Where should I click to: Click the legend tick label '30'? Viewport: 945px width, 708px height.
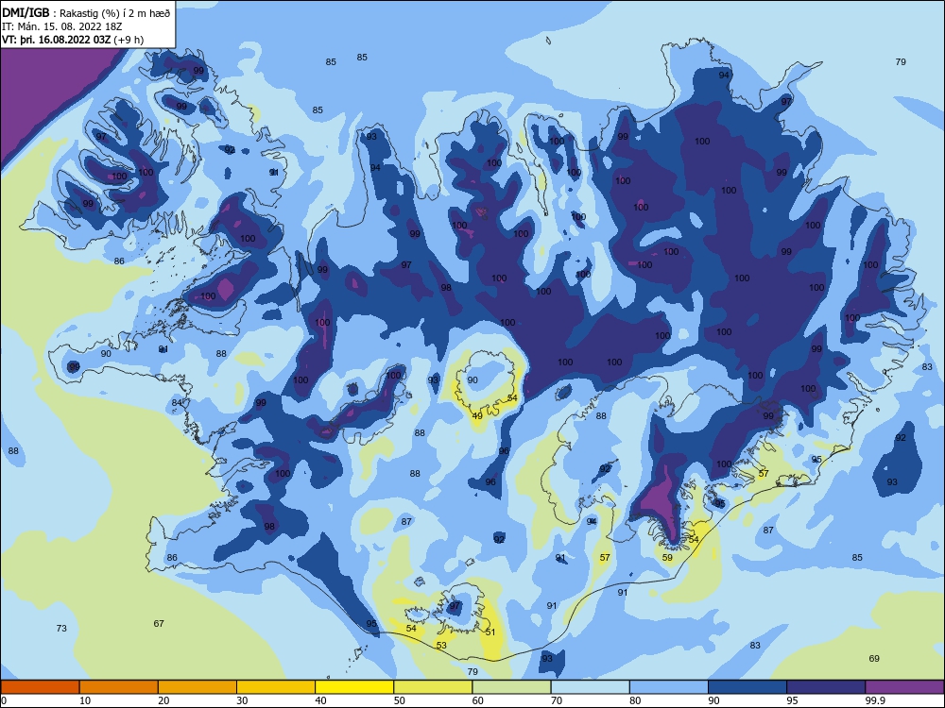[242, 700]
